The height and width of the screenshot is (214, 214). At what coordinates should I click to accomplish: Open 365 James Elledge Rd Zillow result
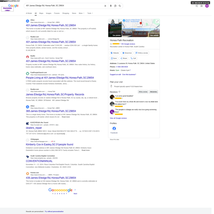click(x=51, y=111)
